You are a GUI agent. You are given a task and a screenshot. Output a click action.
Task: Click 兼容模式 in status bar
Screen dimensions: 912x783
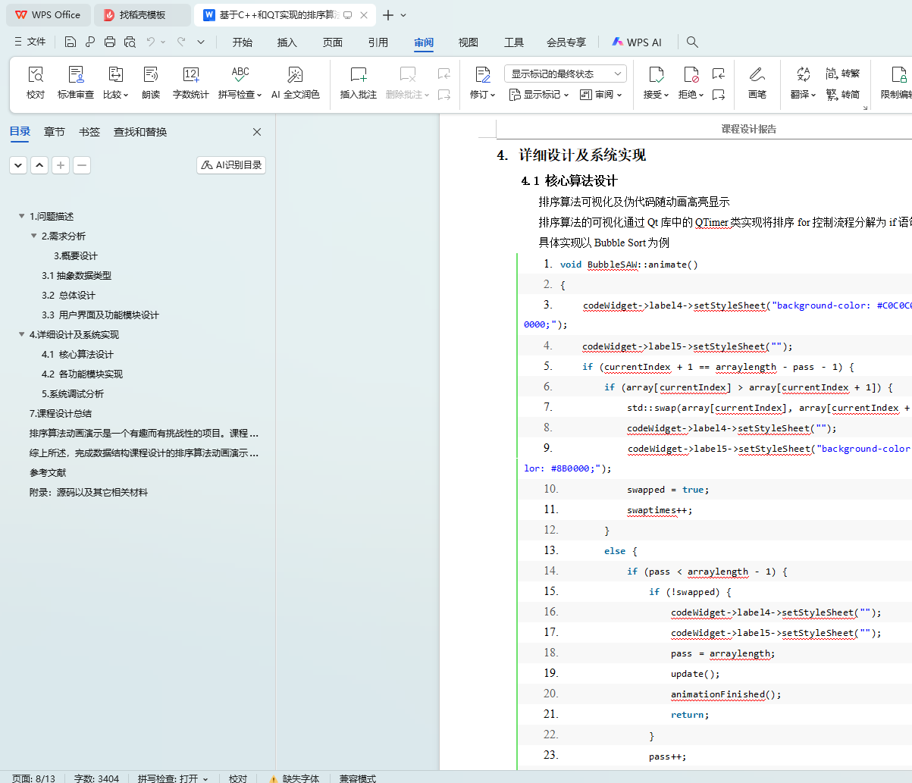pos(357,778)
